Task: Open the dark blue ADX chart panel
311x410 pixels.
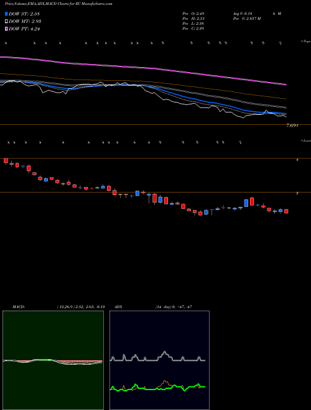Action: (x=159, y=360)
